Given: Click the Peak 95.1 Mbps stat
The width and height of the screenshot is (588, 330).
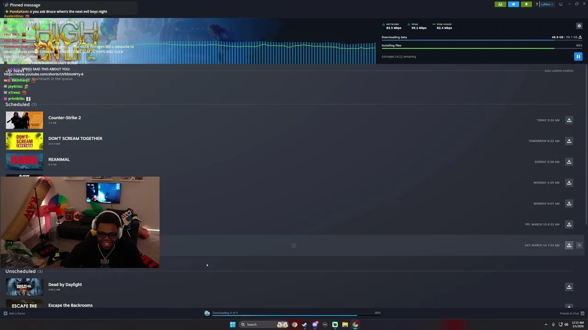Looking at the screenshot, I should click(417, 26).
